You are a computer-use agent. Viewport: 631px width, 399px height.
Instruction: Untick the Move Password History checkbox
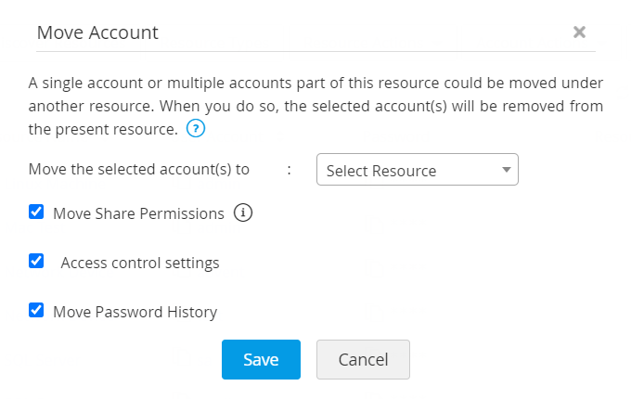click(x=36, y=311)
